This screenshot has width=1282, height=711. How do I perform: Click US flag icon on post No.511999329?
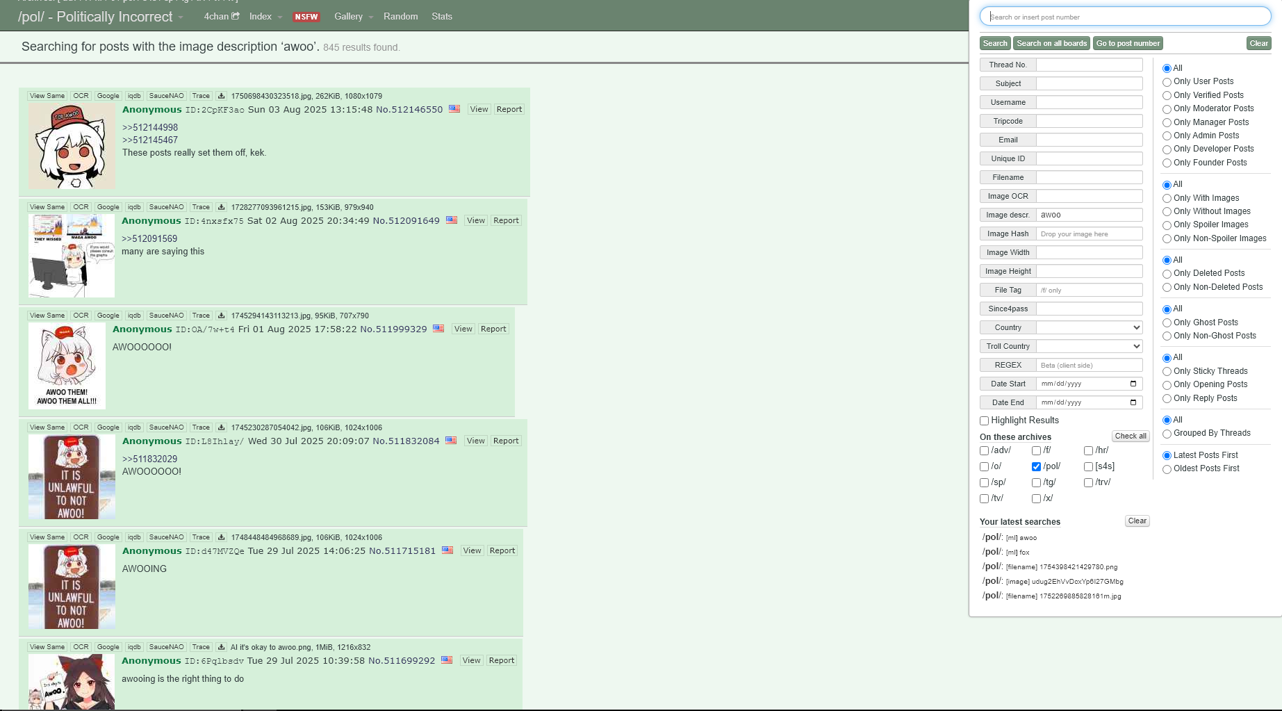click(438, 329)
